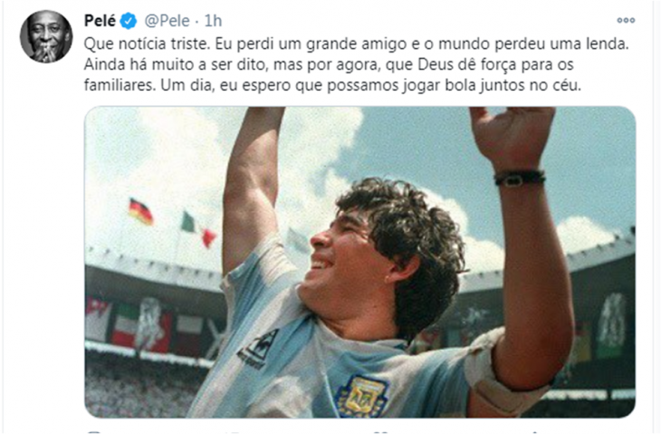Click the black wristband in the photo
Viewport: 661px width, 434px height.
[x=520, y=178]
